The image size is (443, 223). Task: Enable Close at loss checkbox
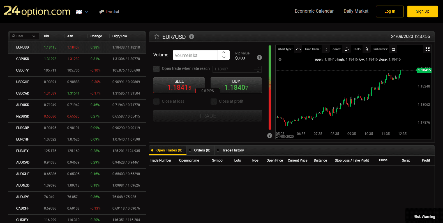tap(156, 102)
